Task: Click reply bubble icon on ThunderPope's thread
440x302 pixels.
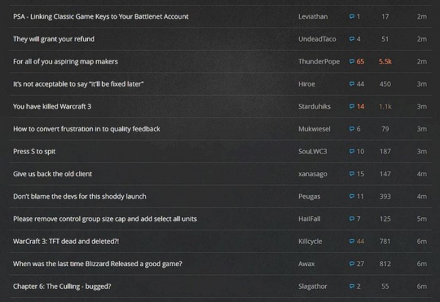Action: coord(352,62)
